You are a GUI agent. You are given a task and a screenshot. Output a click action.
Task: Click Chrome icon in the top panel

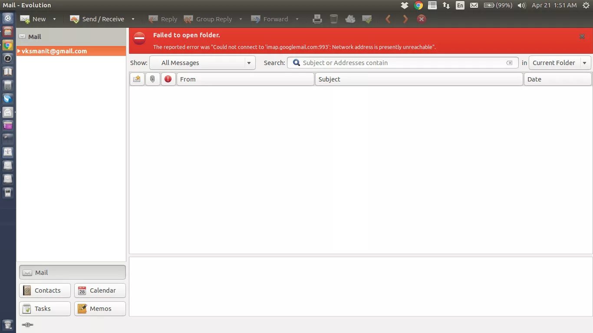418,5
